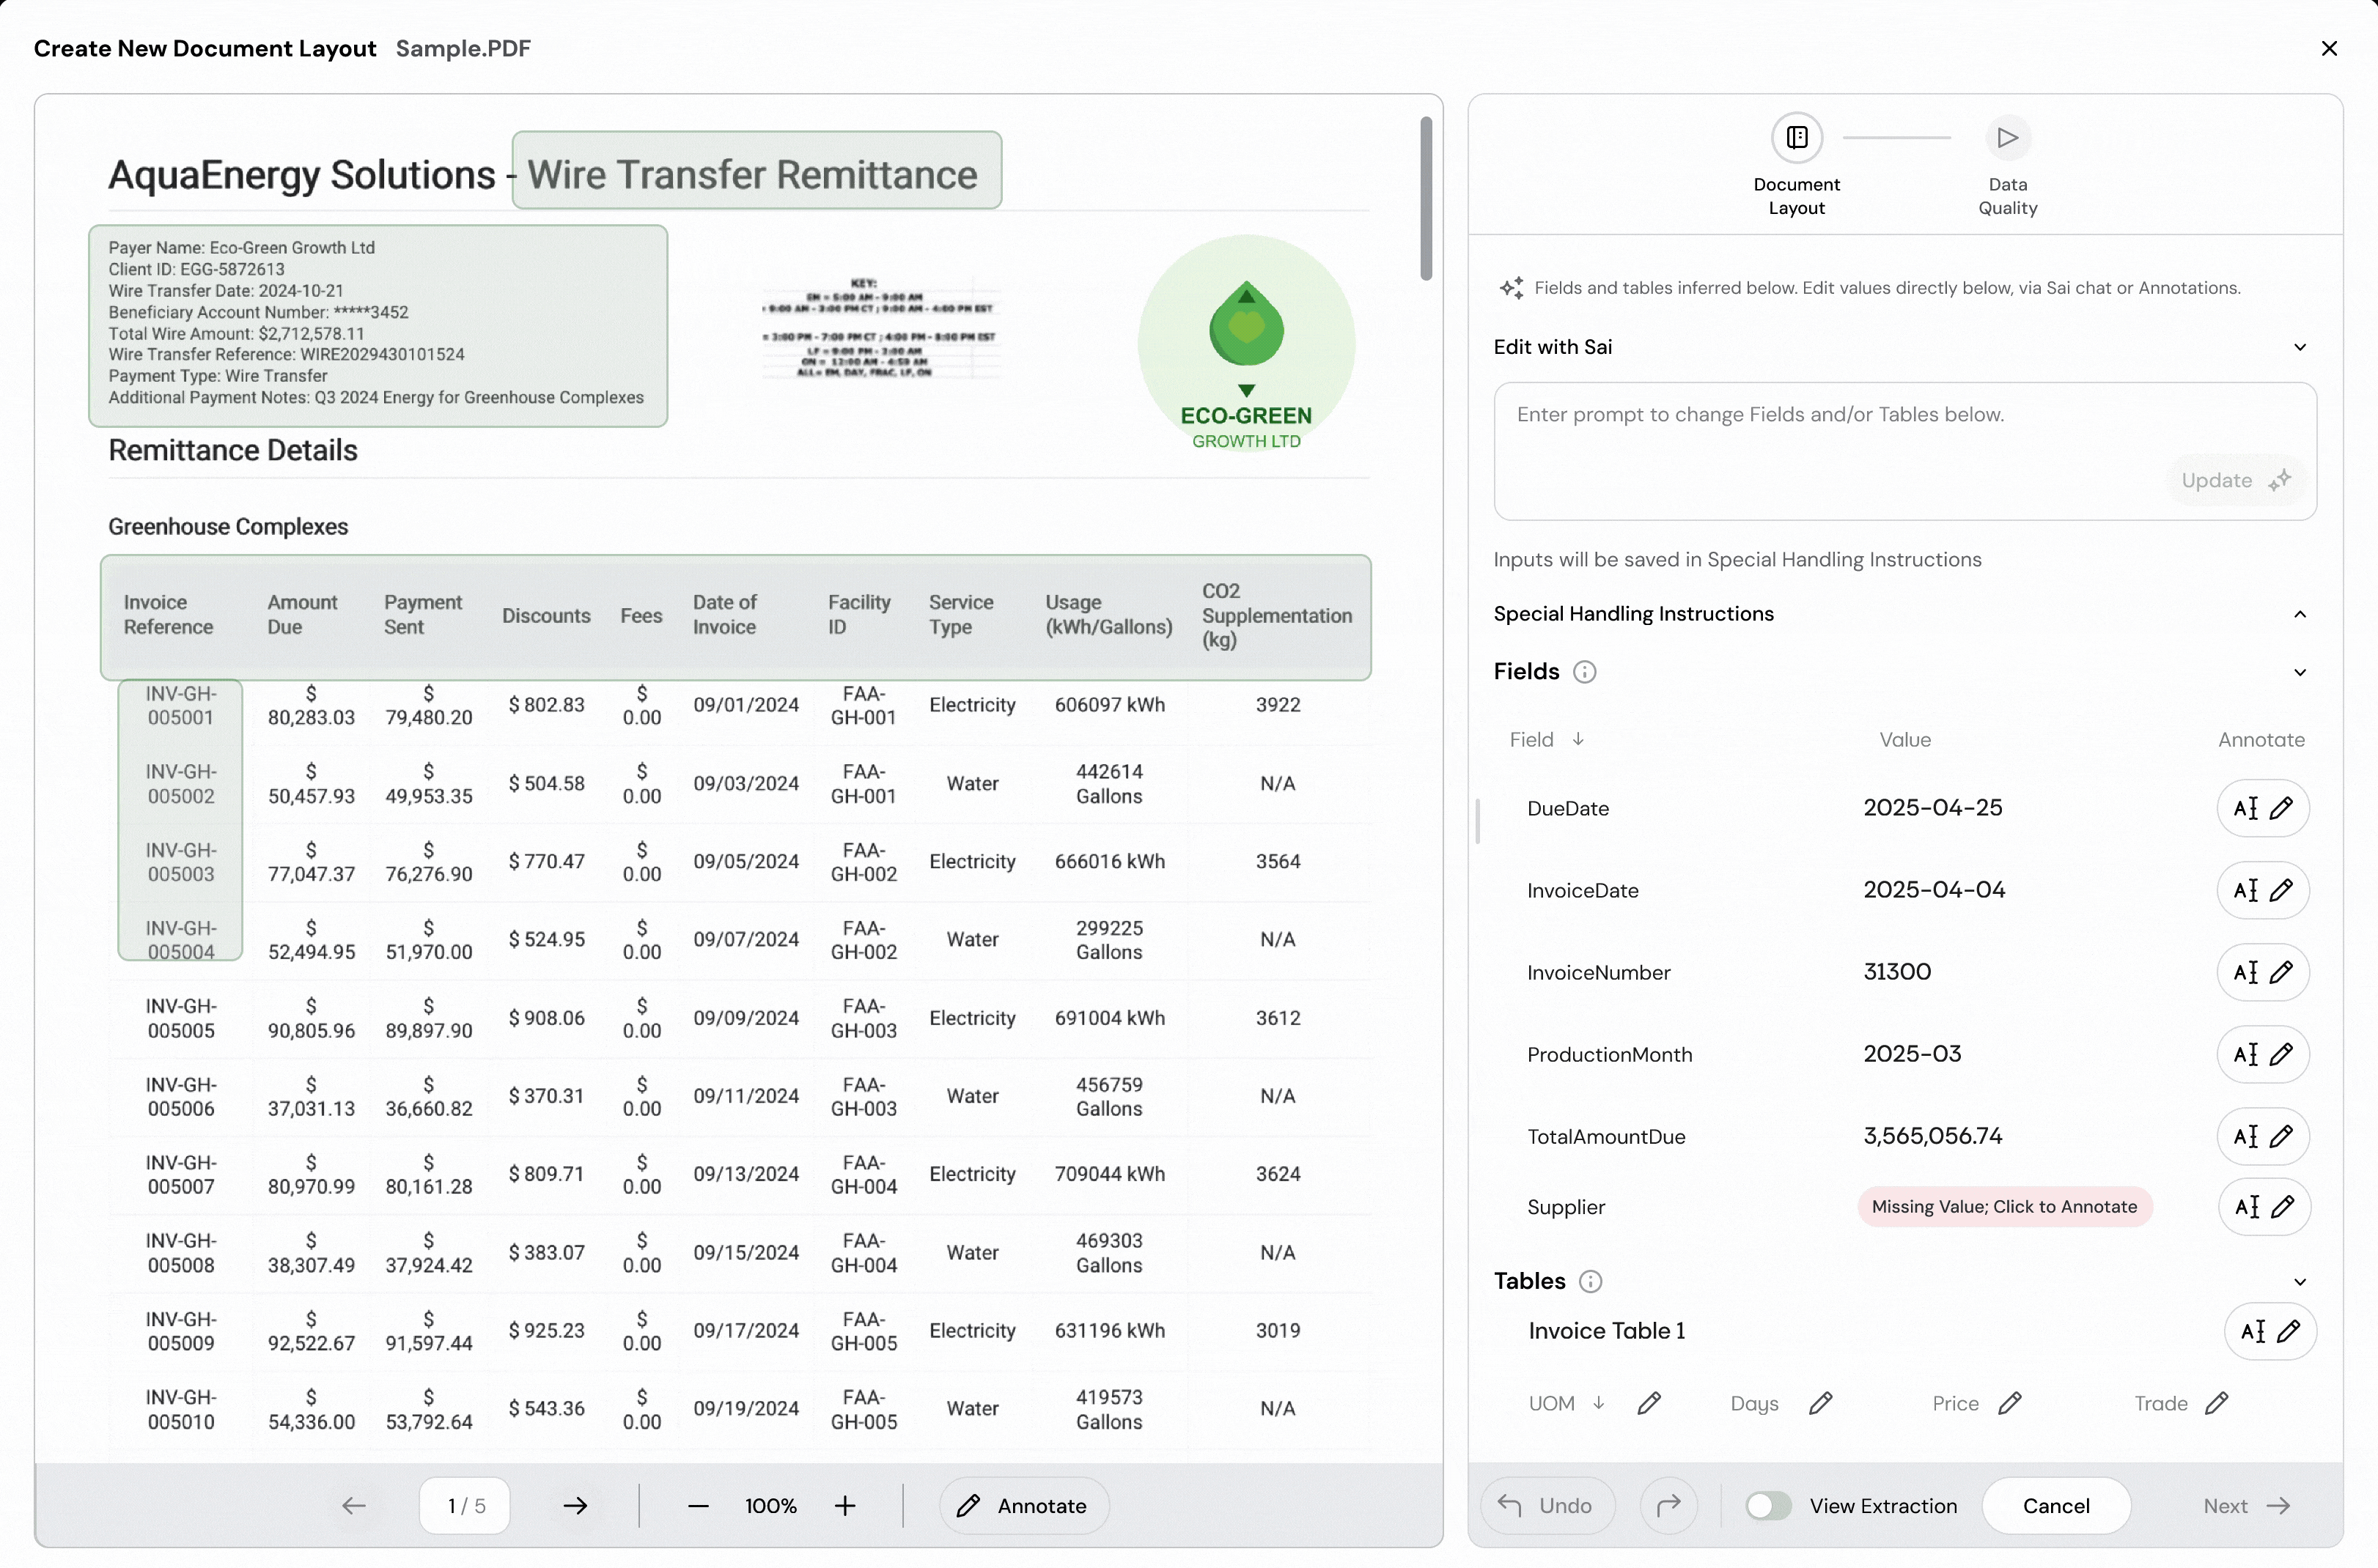Switch to the Data Quality step
Screen dimensions: 2378x1568
(2007, 138)
